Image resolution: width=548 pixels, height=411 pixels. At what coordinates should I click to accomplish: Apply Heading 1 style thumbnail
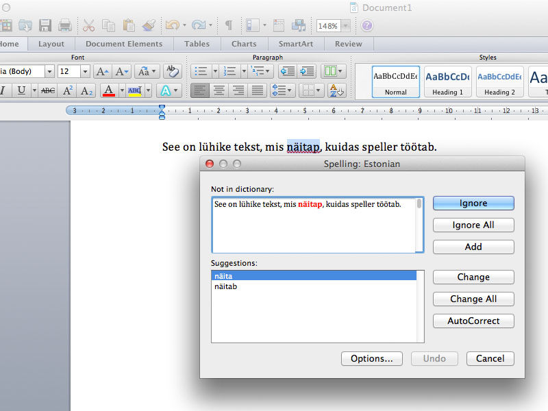point(447,82)
